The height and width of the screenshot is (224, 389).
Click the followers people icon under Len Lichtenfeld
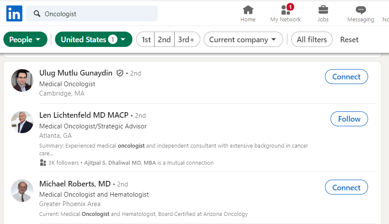coord(43,163)
